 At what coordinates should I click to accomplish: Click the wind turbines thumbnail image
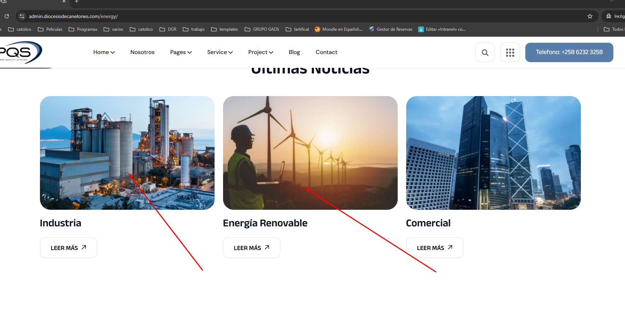pos(310,153)
